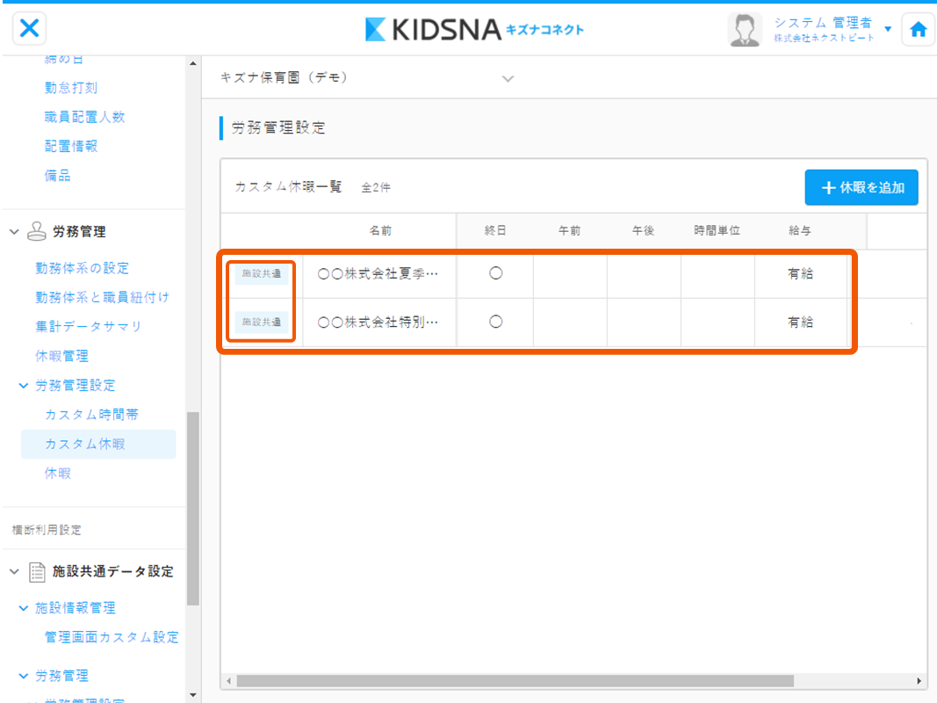Click the user avatar icon
Screen dimensions: 937x703
point(746,30)
